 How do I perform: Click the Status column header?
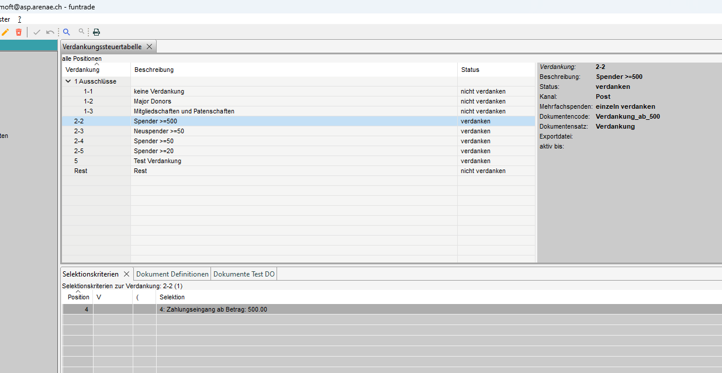470,70
